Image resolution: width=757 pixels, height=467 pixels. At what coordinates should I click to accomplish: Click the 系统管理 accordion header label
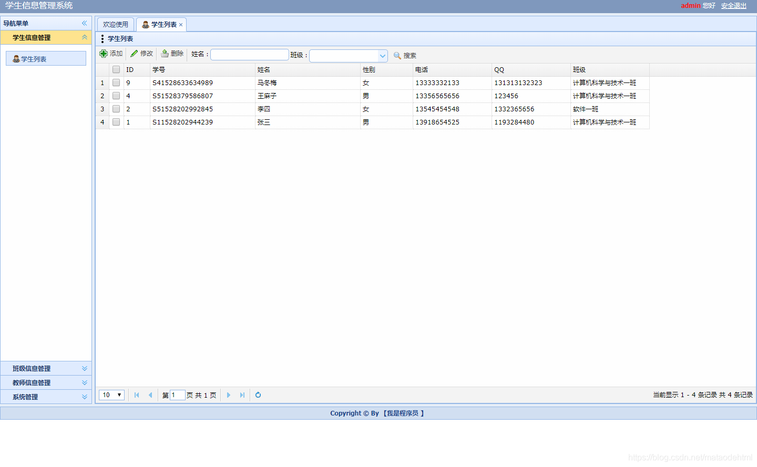25,397
